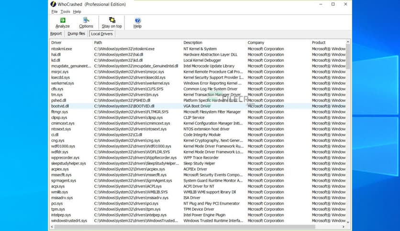The image size is (400, 231).
Task: Select the intelpep.sys driver row
Action: [x=198, y=215]
